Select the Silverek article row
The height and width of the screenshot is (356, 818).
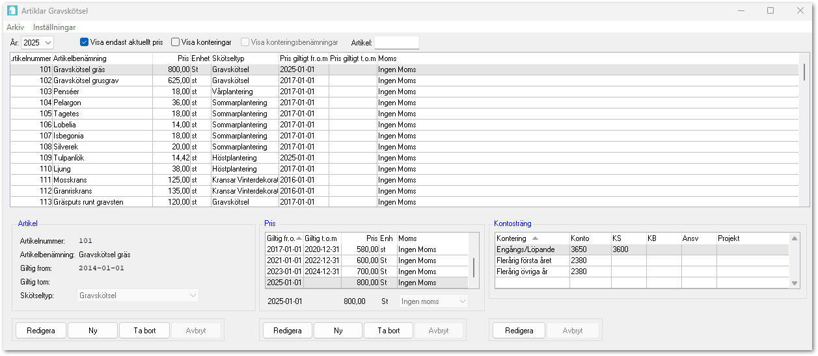pos(404,147)
